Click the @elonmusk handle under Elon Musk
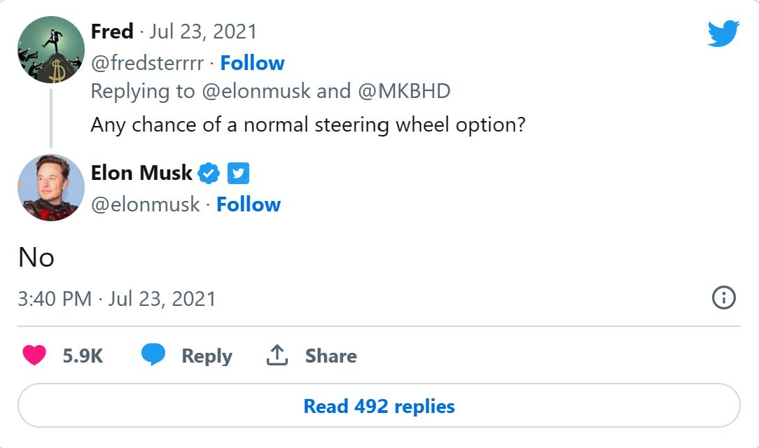The width and height of the screenshot is (759, 448). pyautogui.click(x=145, y=204)
